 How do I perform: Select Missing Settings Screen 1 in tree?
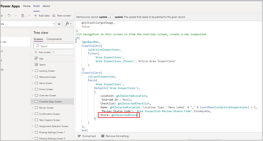[x=52, y=132]
